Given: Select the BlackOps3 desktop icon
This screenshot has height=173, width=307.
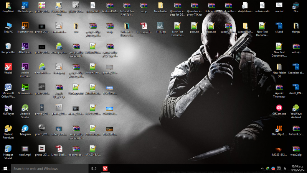Looking at the screenshot, I should pos(279,130).
